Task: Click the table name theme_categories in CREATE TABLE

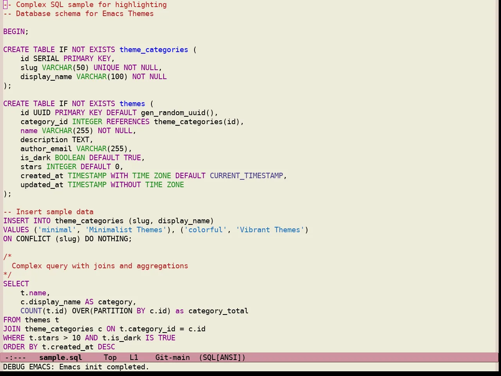Action: point(154,49)
